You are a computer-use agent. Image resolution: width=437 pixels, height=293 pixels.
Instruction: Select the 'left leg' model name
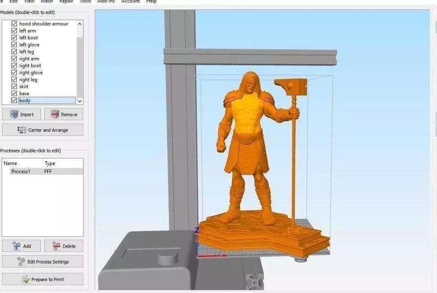coord(27,51)
